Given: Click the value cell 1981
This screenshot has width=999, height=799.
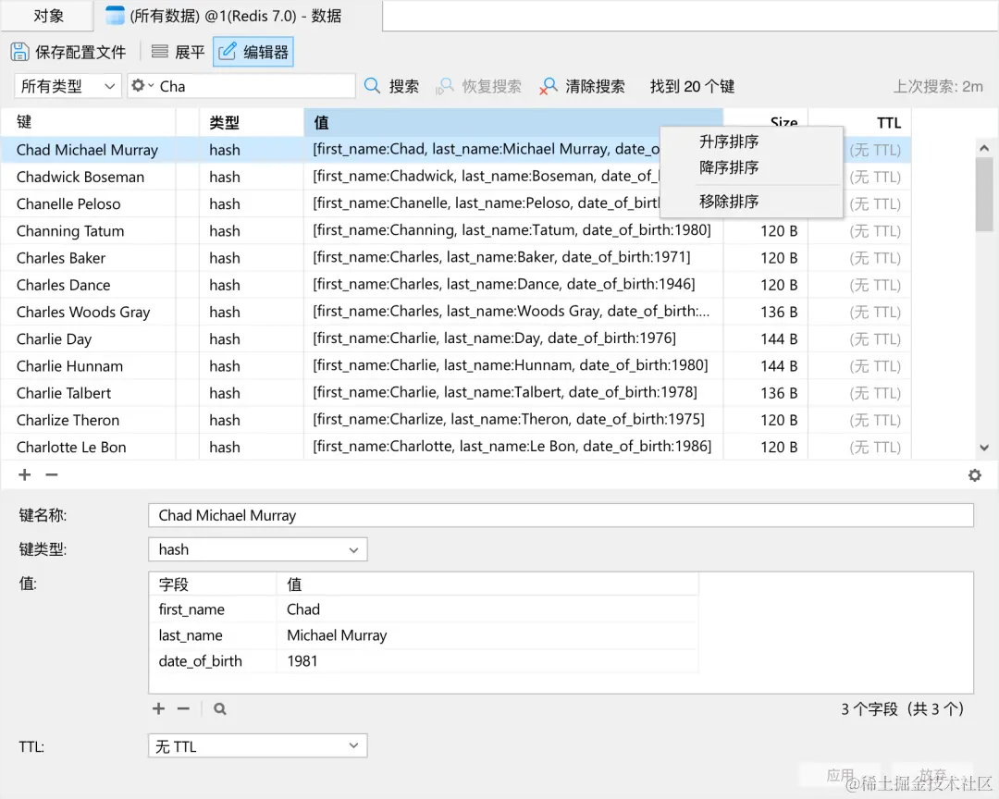Looking at the screenshot, I should coord(488,660).
